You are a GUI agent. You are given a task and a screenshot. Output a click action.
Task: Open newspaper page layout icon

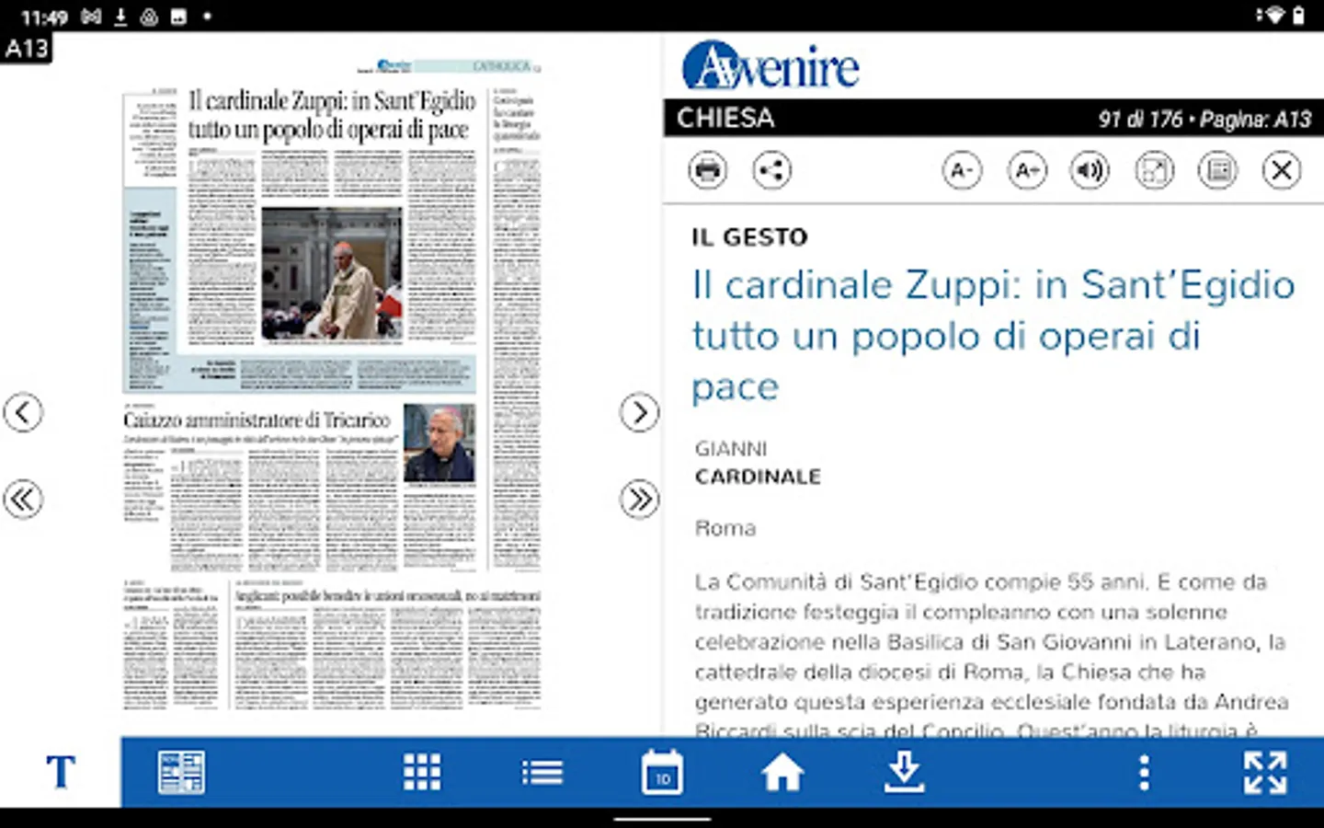pyautogui.click(x=181, y=772)
